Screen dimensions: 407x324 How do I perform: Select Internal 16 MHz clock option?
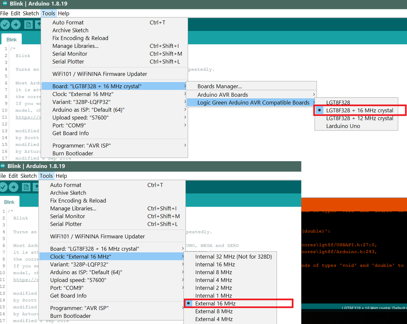click(230, 264)
